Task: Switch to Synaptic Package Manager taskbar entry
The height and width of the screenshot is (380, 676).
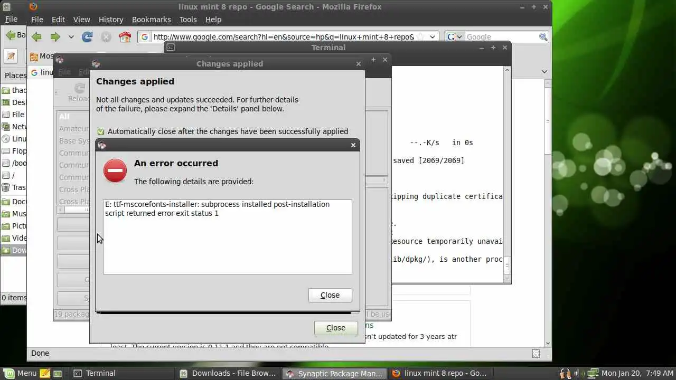Action: pos(334,373)
